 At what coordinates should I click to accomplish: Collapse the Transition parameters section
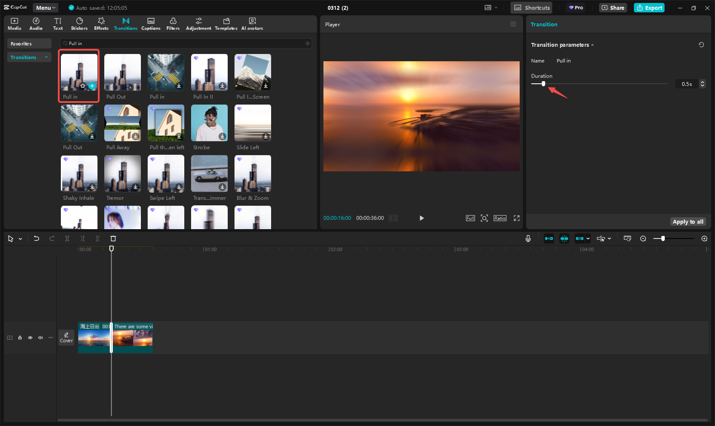coord(592,45)
